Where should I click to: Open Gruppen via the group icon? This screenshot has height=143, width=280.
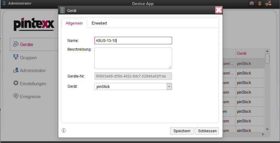coord(16,57)
